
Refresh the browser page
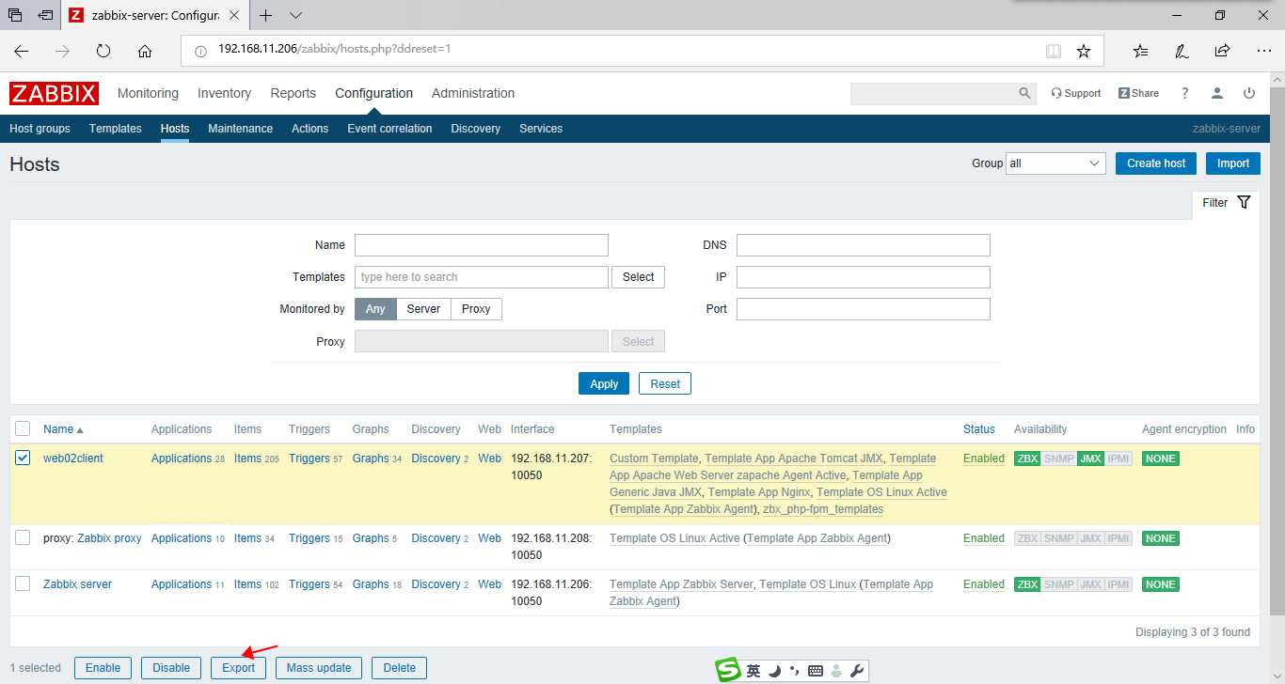tap(103, 52)
